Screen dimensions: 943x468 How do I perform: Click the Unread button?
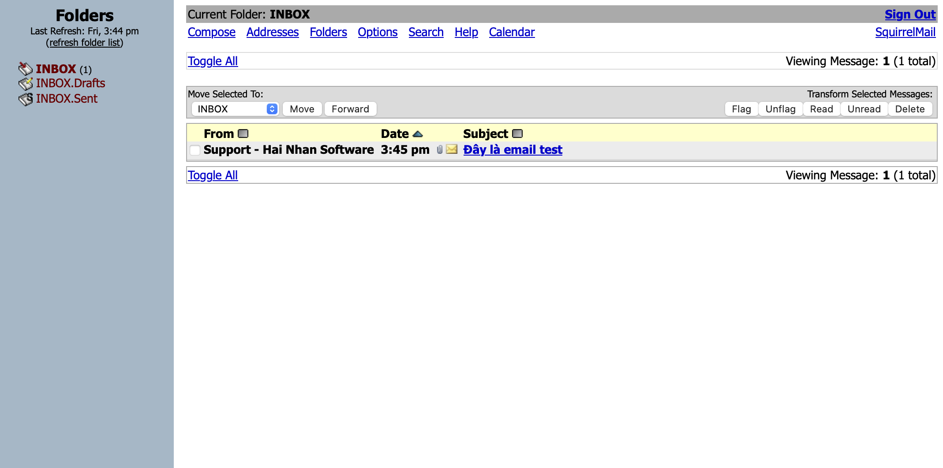click(x=864, y=109)
